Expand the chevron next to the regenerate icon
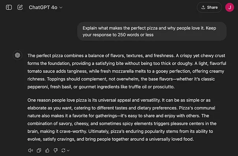 tap(68, 150)
